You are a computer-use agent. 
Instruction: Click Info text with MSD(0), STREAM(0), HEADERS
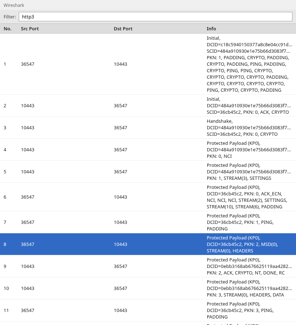tap(242, 244)
